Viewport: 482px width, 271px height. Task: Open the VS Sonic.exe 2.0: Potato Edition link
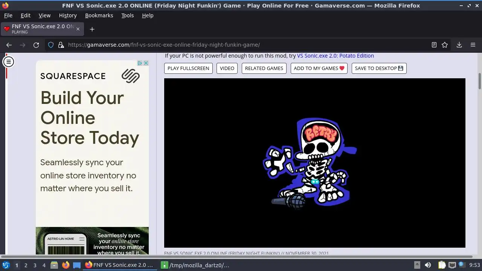[336, 56]
